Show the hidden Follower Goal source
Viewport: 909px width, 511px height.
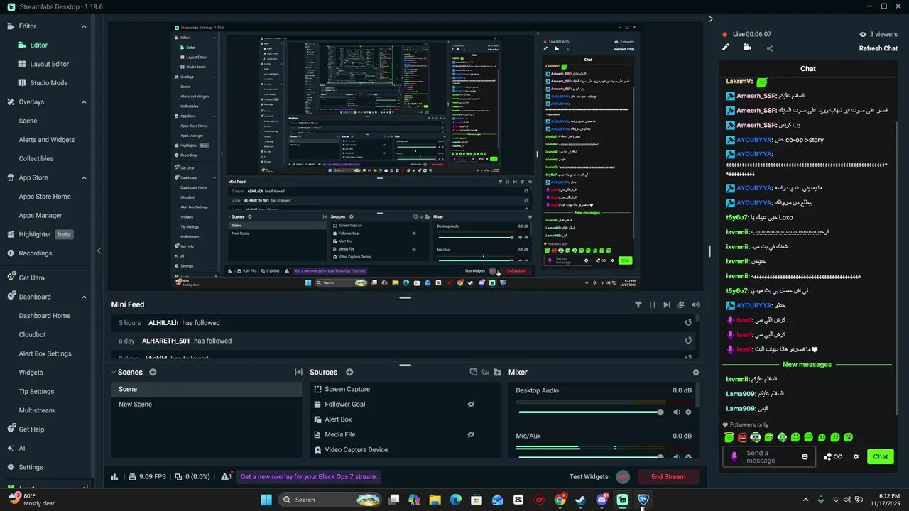point(471,404)
